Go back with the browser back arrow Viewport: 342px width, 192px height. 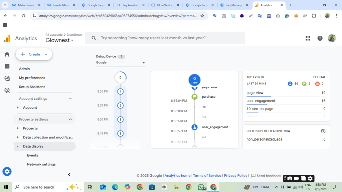(6, 16)
